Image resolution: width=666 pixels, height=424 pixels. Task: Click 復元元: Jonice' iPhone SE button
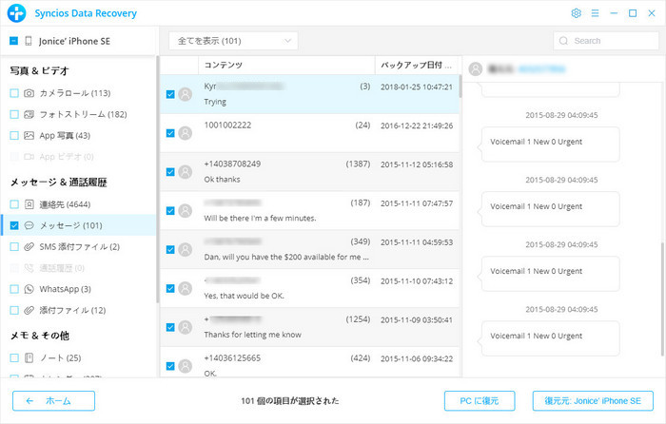pos(593,400)
